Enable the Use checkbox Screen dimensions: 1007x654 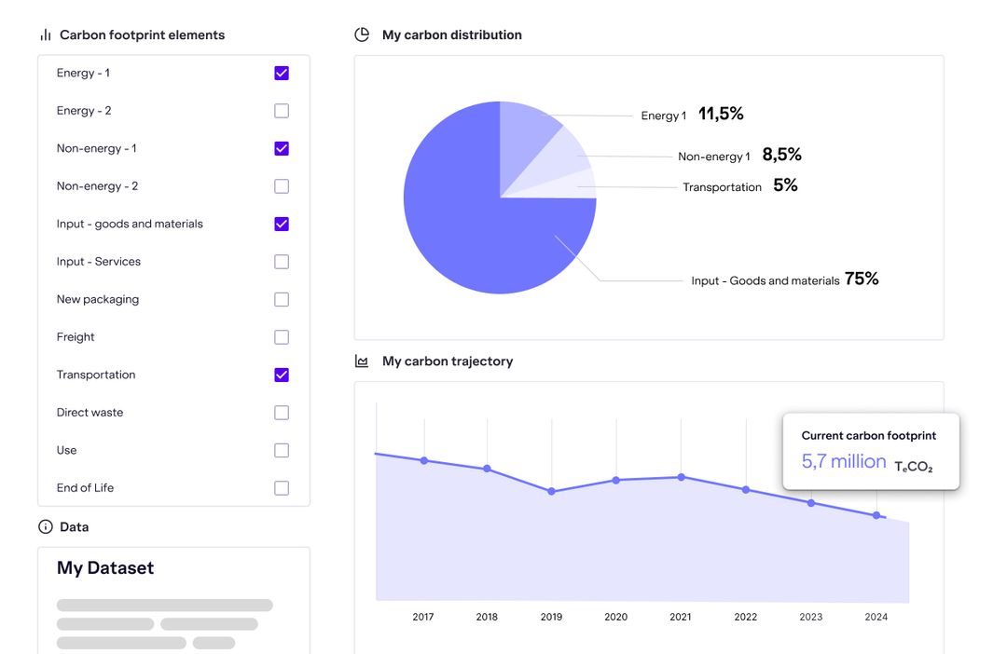coord(281,450)
